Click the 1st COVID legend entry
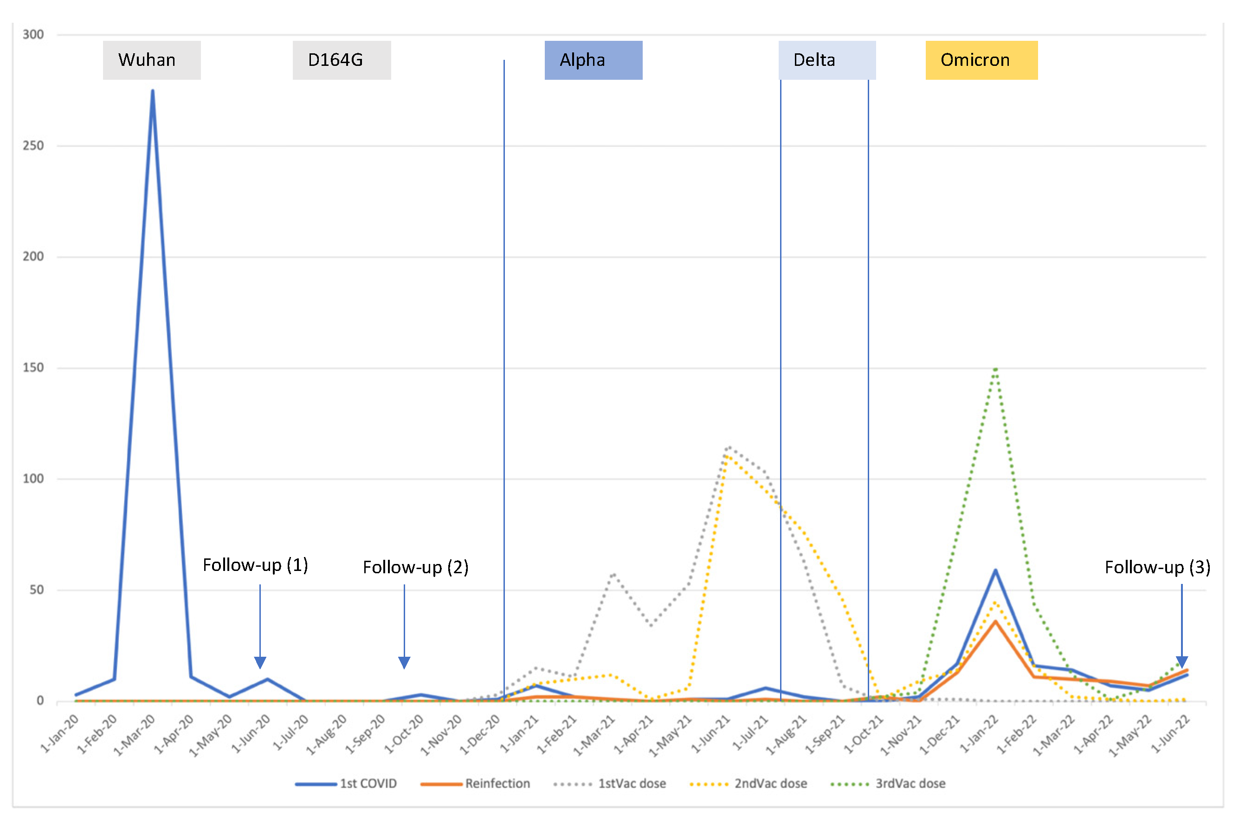This screenshot has height=820, width=1239. click(368, 783)
